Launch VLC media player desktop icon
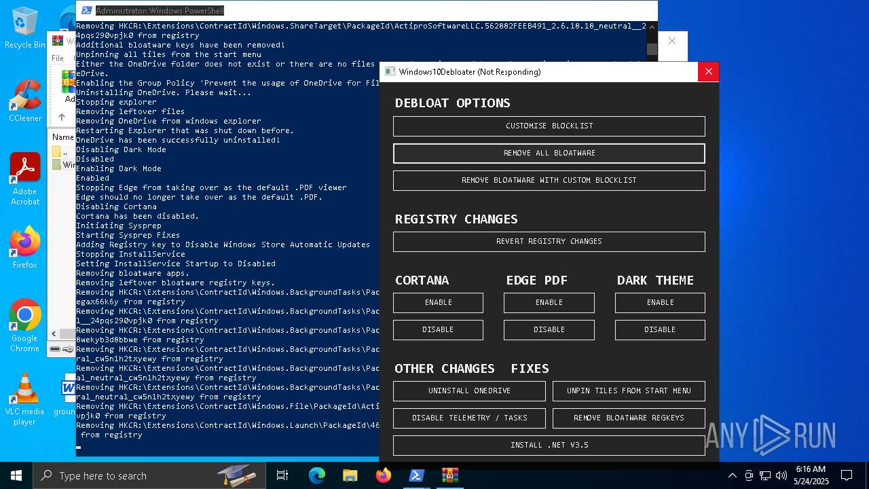 pos(25,399)
